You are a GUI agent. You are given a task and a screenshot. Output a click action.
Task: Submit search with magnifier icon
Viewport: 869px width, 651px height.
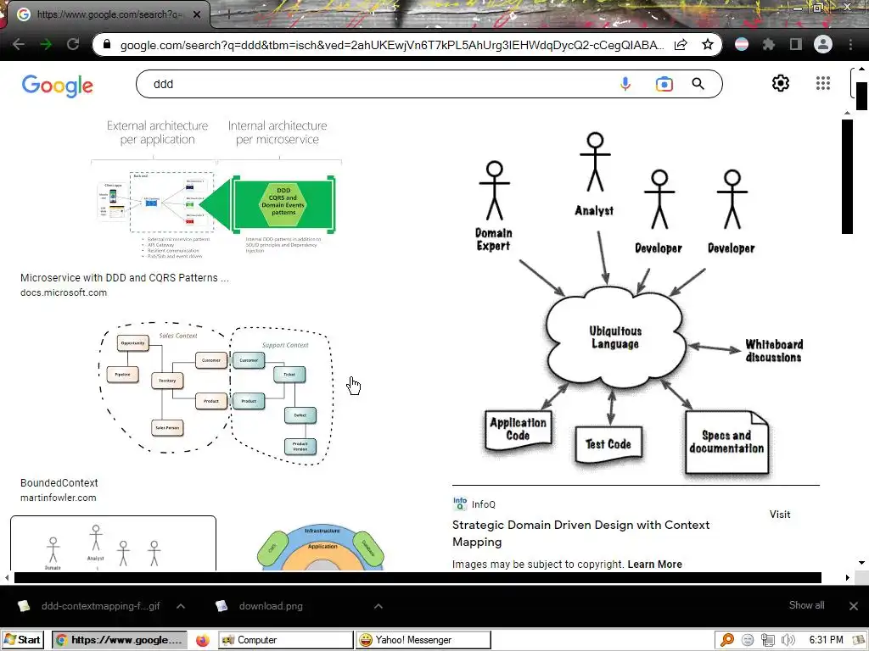point(698,84)
